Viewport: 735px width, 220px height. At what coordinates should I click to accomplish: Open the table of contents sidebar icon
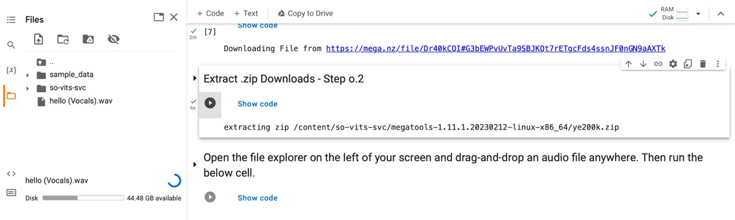pos(10,20)
